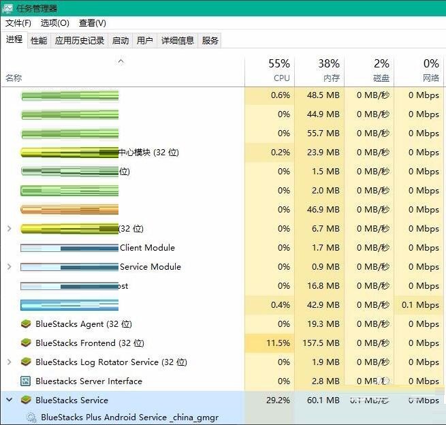The image size is (446, 425).
Task: Expand the process row ending in (32 位) with 6.7 MB
Action: coord(9,228)
